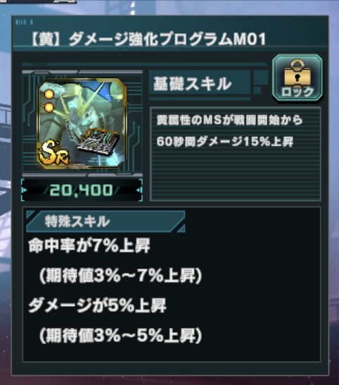The height and width of the screenshot is (385, 339).
Task: Click the 期待値3%～7%上昇 text
Action: click(x=120, y=276)
